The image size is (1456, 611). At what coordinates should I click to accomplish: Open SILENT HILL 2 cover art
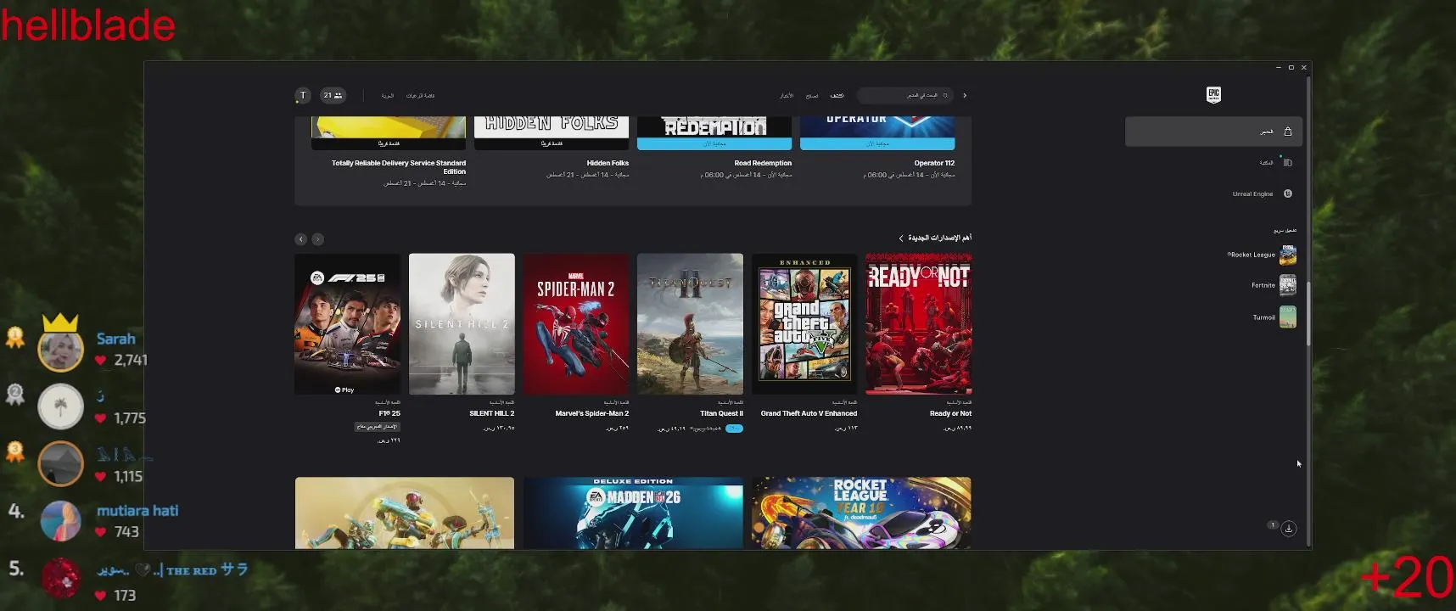(462, 324)
